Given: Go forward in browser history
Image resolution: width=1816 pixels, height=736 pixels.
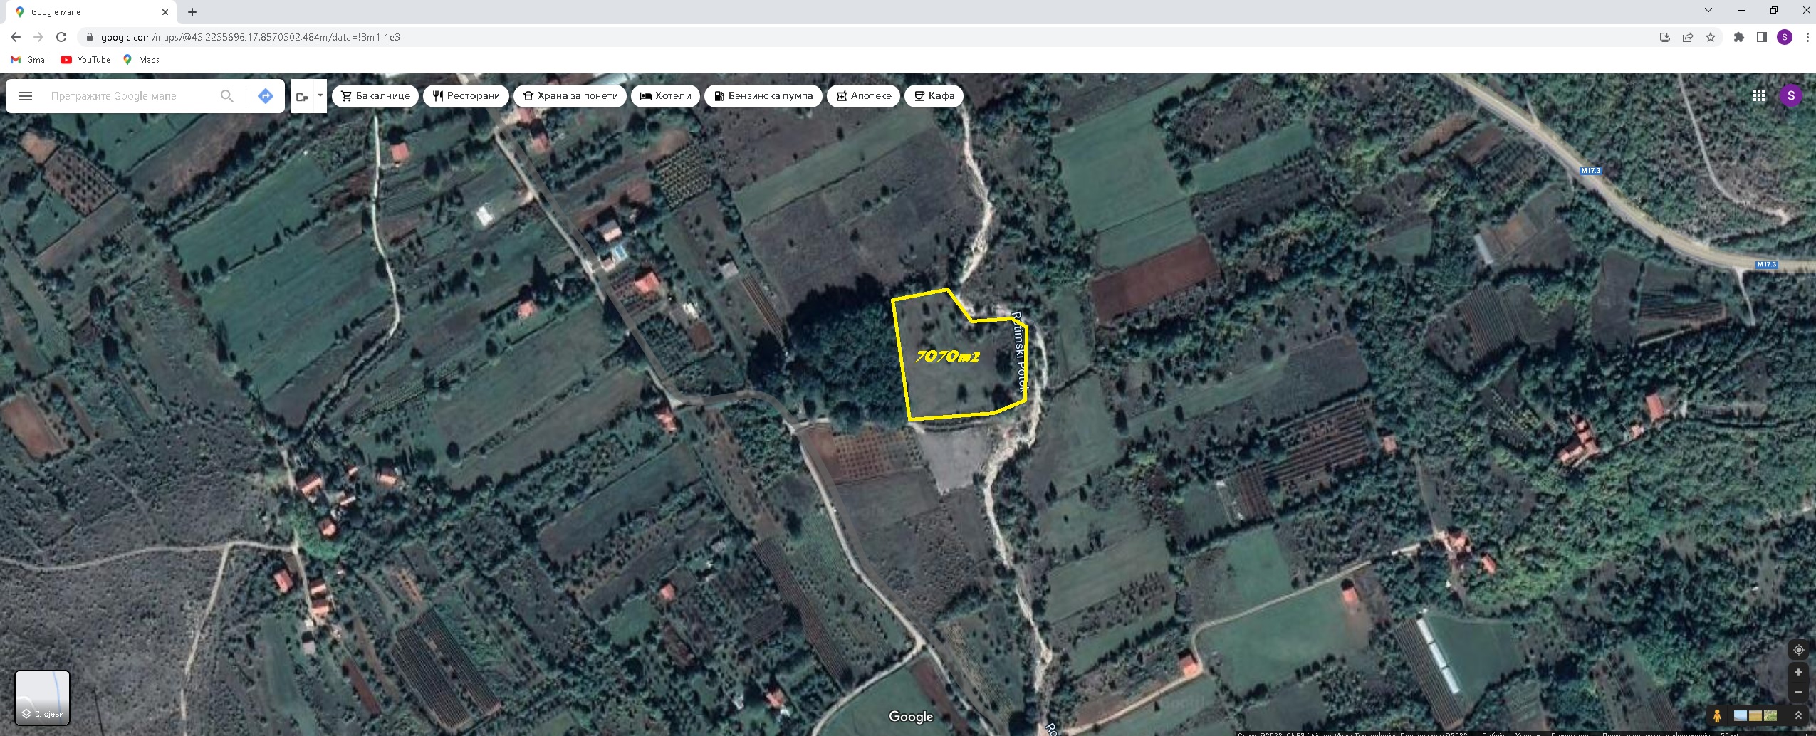Looking at the screenshot, I should (x=38, y=37).
